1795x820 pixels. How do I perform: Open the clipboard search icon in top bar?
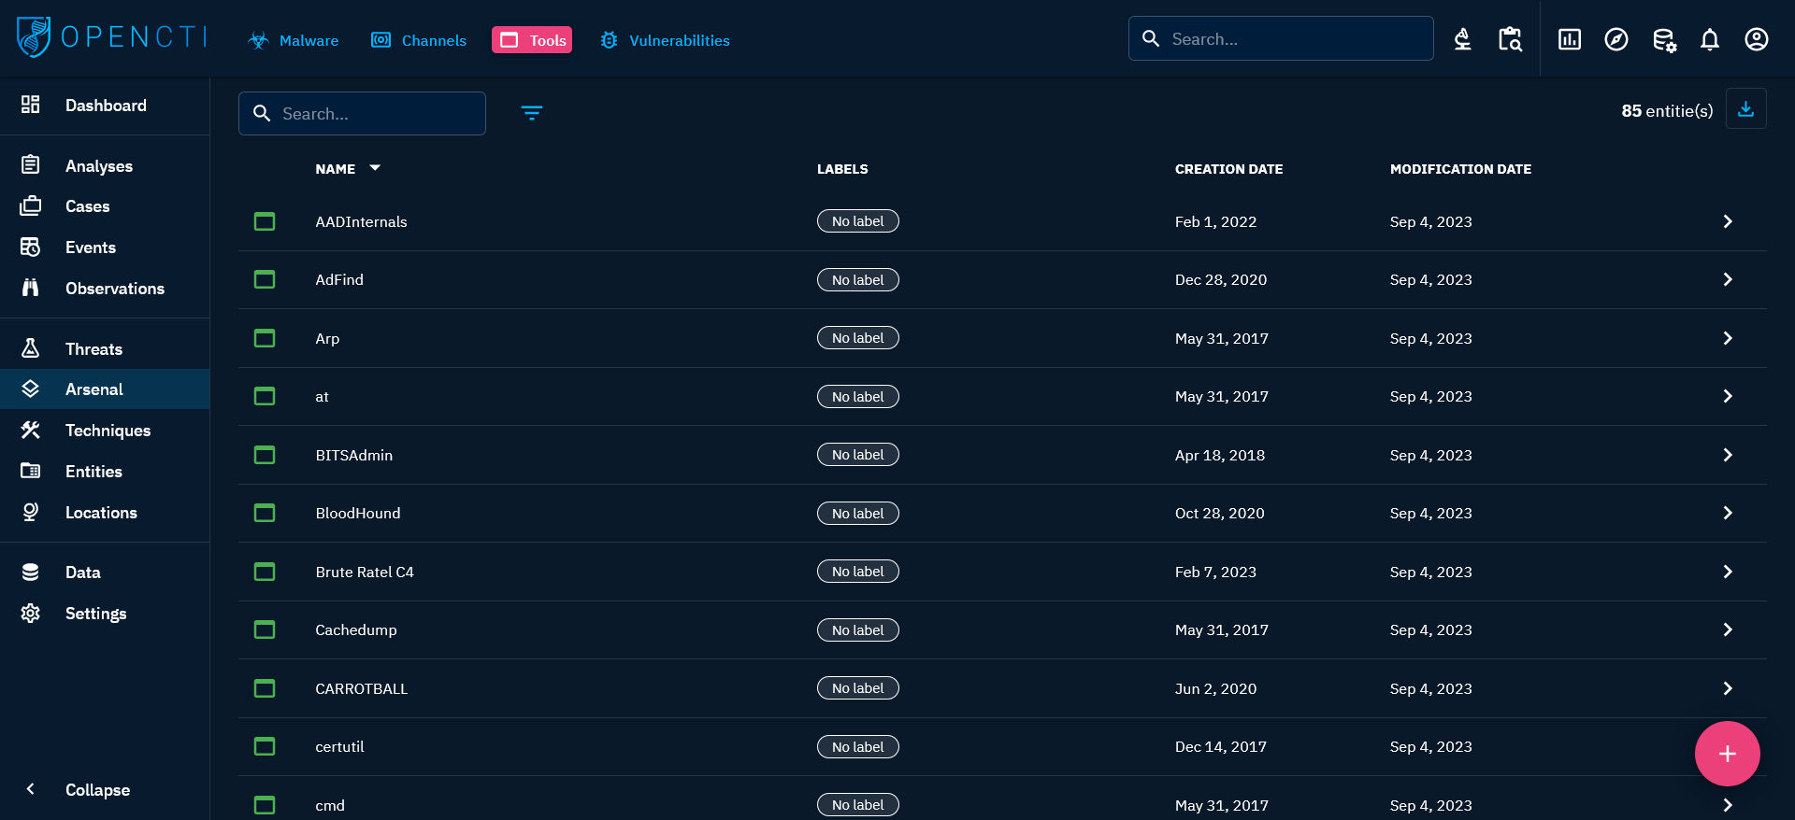coord(1510,39)
